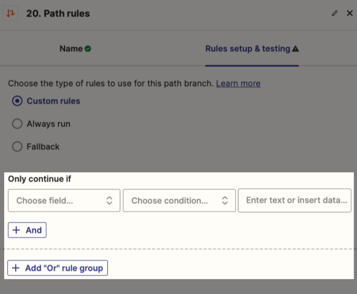
Task: Click the Choose condition up-down arrows
Action: tap(225, 201)
